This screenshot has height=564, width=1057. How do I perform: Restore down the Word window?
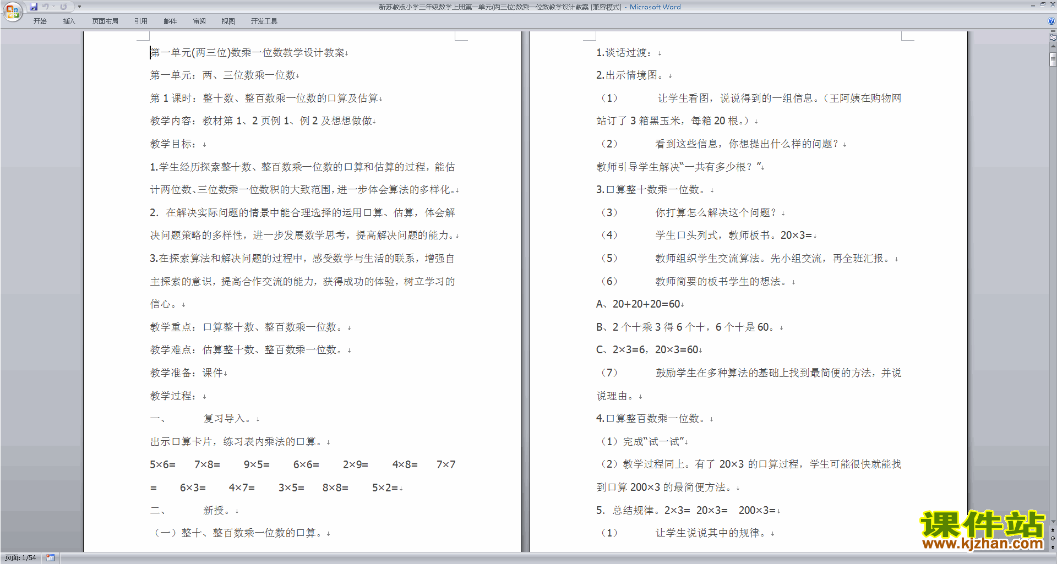[x=1043, y=4]
